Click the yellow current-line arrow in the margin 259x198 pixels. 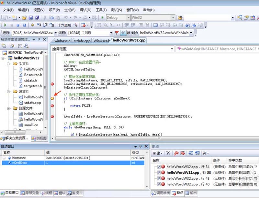tap(52, 97)
